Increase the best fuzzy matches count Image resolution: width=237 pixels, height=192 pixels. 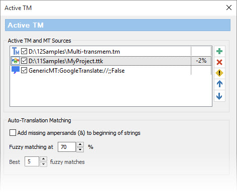point(44,159)
